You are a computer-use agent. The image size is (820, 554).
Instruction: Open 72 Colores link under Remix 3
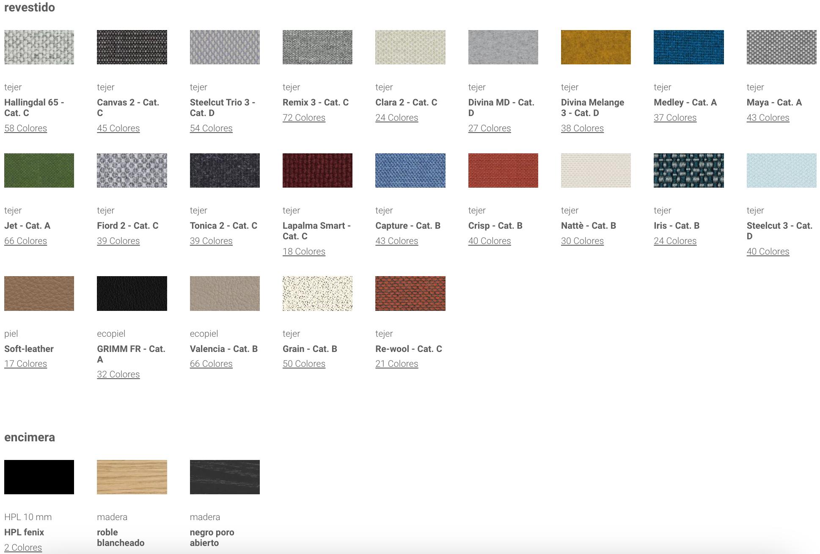(x=304, y=118)
